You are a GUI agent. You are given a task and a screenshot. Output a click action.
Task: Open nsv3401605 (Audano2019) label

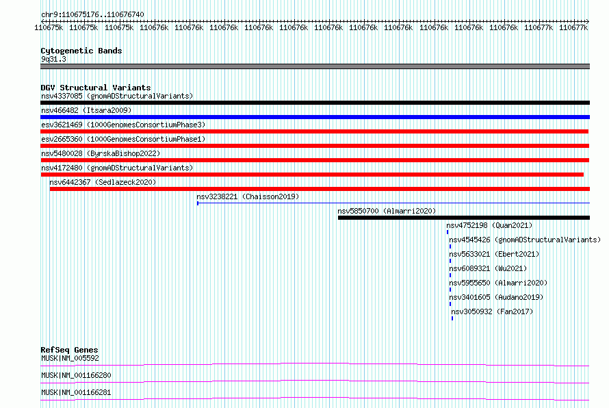click(x=496, y=297)
